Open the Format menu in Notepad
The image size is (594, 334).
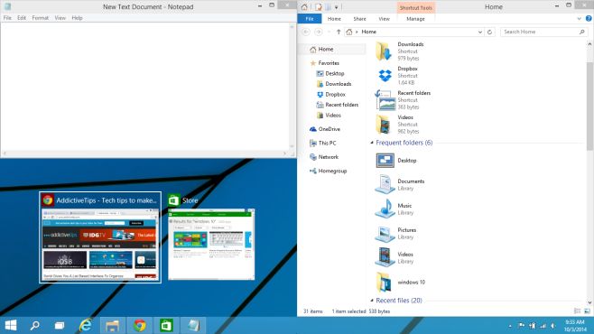(x=40, y=18)
